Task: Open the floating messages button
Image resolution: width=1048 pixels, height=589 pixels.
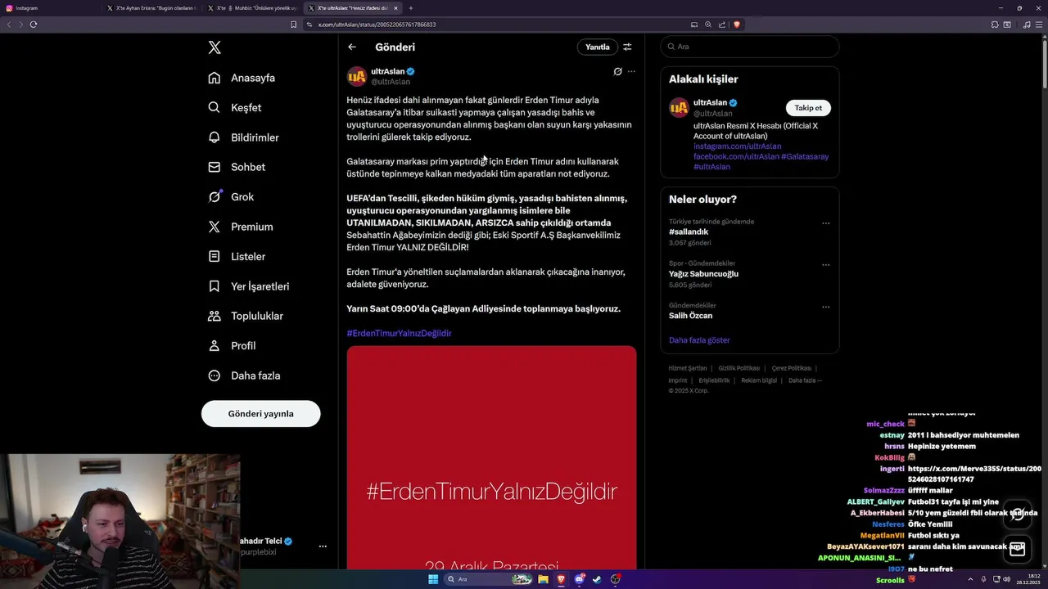Action: pyautogui.click(x=1017, y=550)
